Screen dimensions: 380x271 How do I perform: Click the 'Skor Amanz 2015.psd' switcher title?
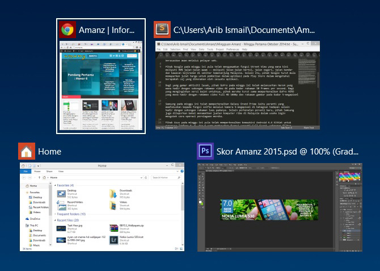[288, 151]
